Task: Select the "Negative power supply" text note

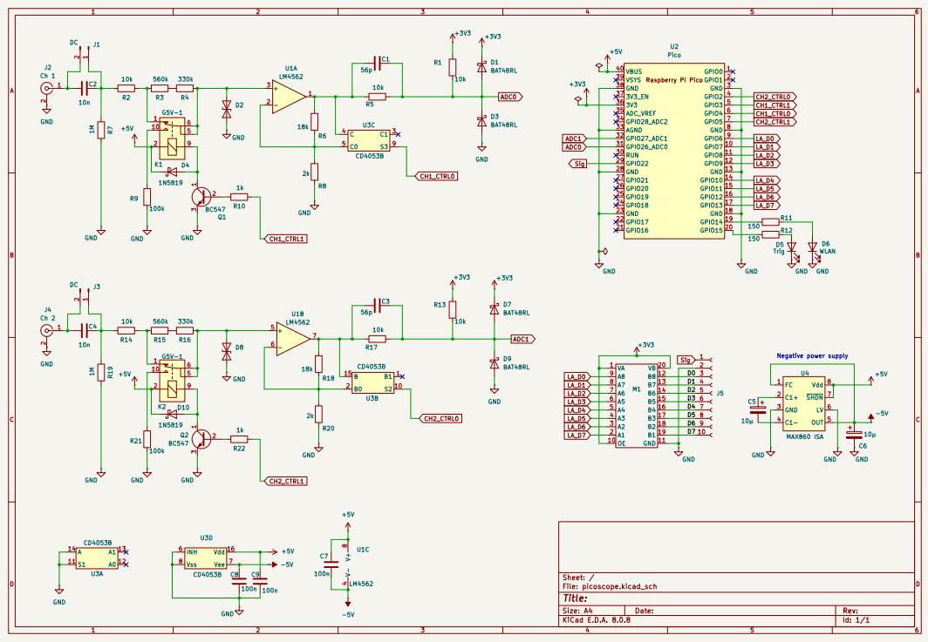Action: coord(813,355)
